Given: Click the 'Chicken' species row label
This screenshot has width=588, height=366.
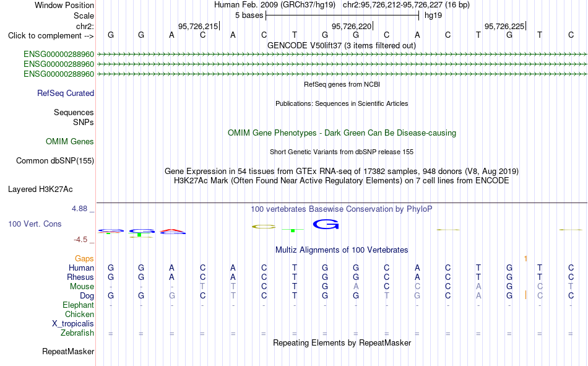Looking at the screenshot, I should (79, 314).
